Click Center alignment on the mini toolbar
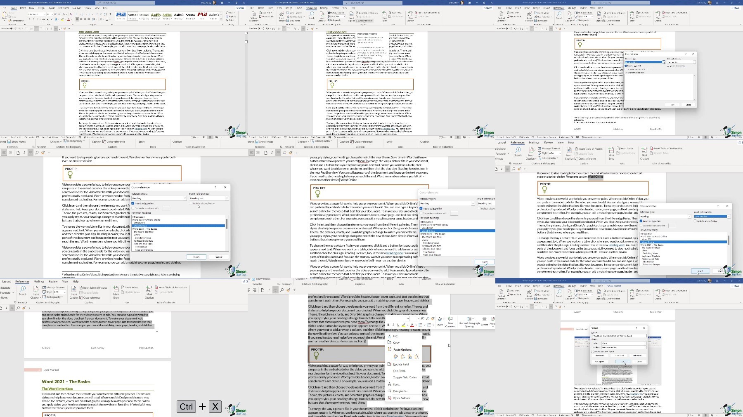The width and height of the screenshot is (743, 417). click(x=484, y=321)
